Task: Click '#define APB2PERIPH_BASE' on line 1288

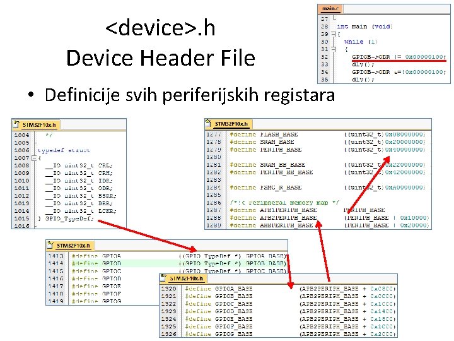Action: (x=273, y=217)
